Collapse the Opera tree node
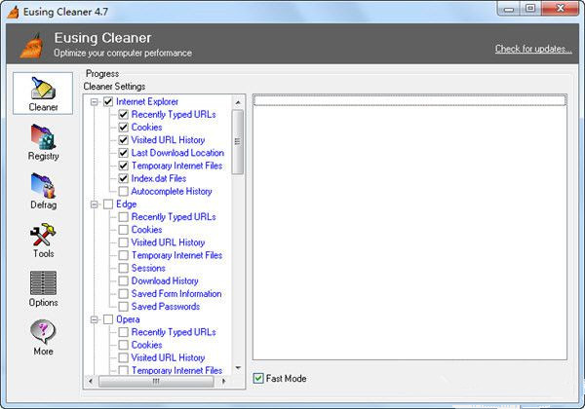The height and width of the screenshot is (409, 585). pos(95,319)
